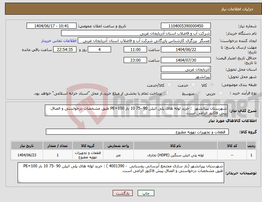Viewport: 262px width, 202px height.
Task: Open the اطلاعات تماس خریدار link
Action: tap(59, 41)
